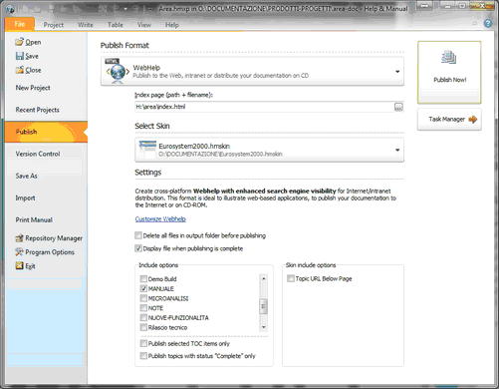This screenshot has height=389, width=499.
Task: Click the Open folder icon
Action: point(19,42)
